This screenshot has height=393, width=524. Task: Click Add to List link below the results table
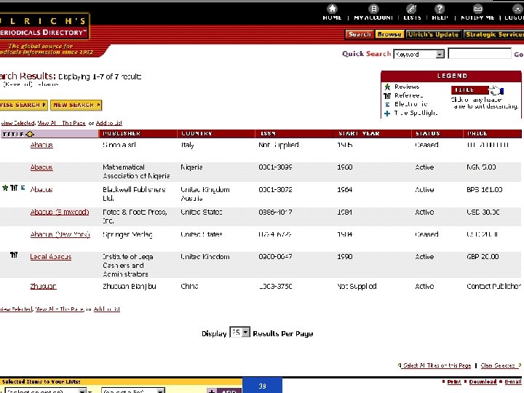click(106, 309)
